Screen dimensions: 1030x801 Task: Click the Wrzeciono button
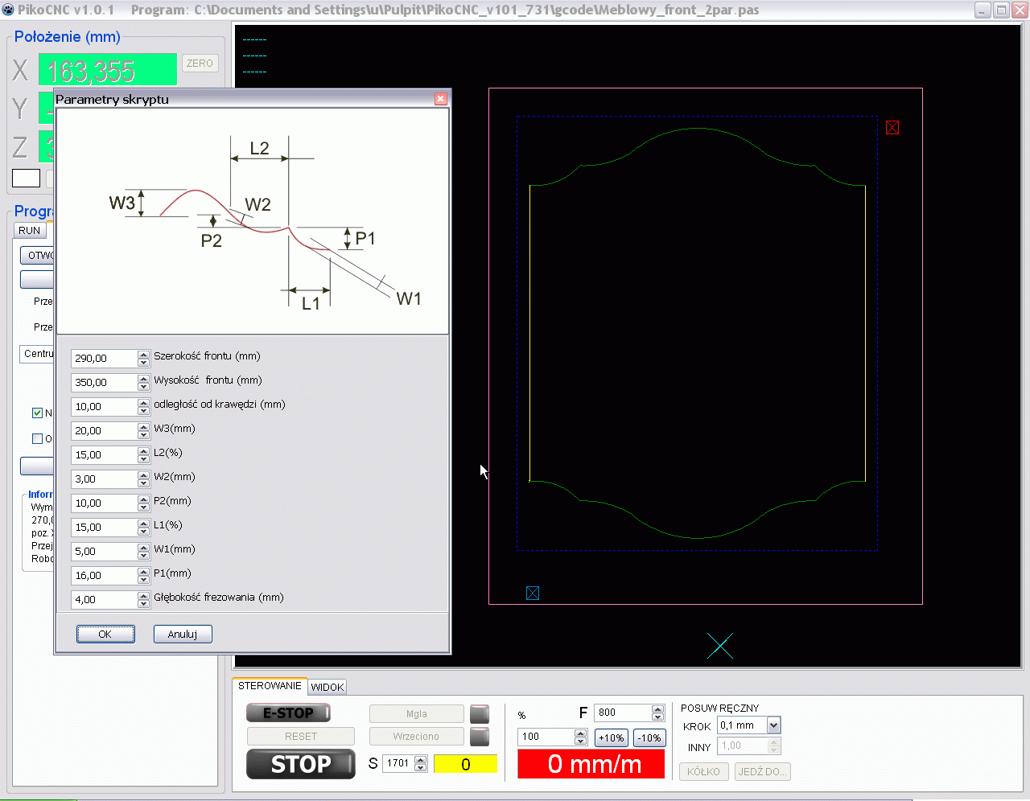(x=417, y=737)
